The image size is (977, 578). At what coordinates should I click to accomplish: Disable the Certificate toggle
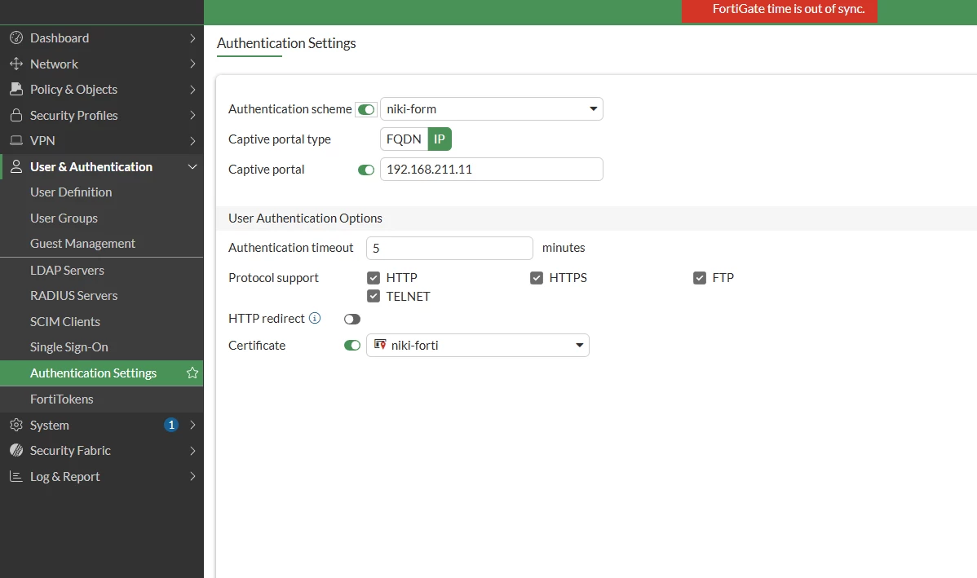click(352, 345)
